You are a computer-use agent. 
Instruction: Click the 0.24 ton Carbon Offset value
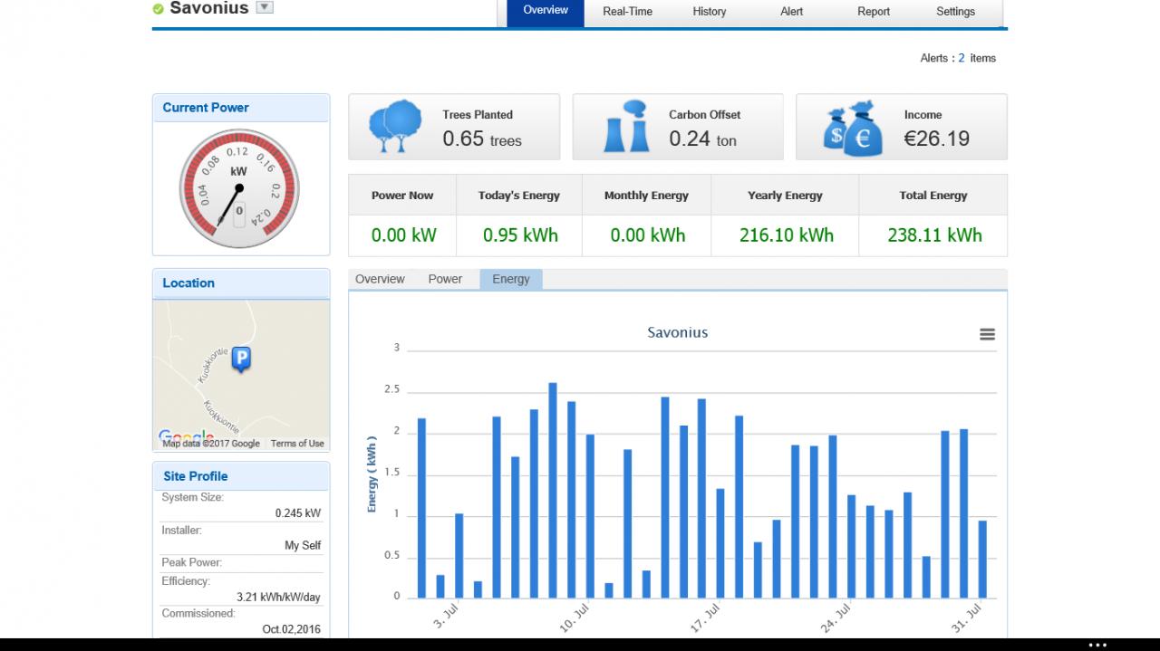(702, 139)
